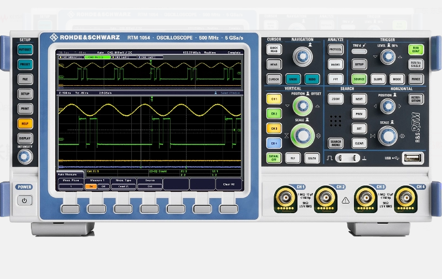Open help with the orange HELP key
The width and height of the screenshot is (442, 279).
pos(25,123)
